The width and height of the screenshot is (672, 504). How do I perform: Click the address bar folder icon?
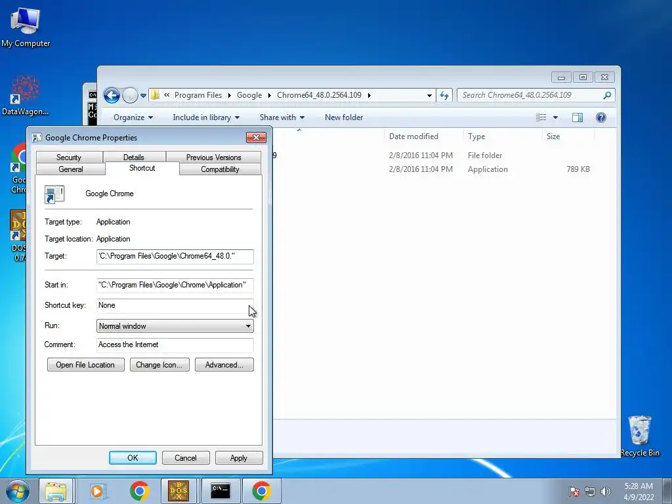click(x=155, y=95)
